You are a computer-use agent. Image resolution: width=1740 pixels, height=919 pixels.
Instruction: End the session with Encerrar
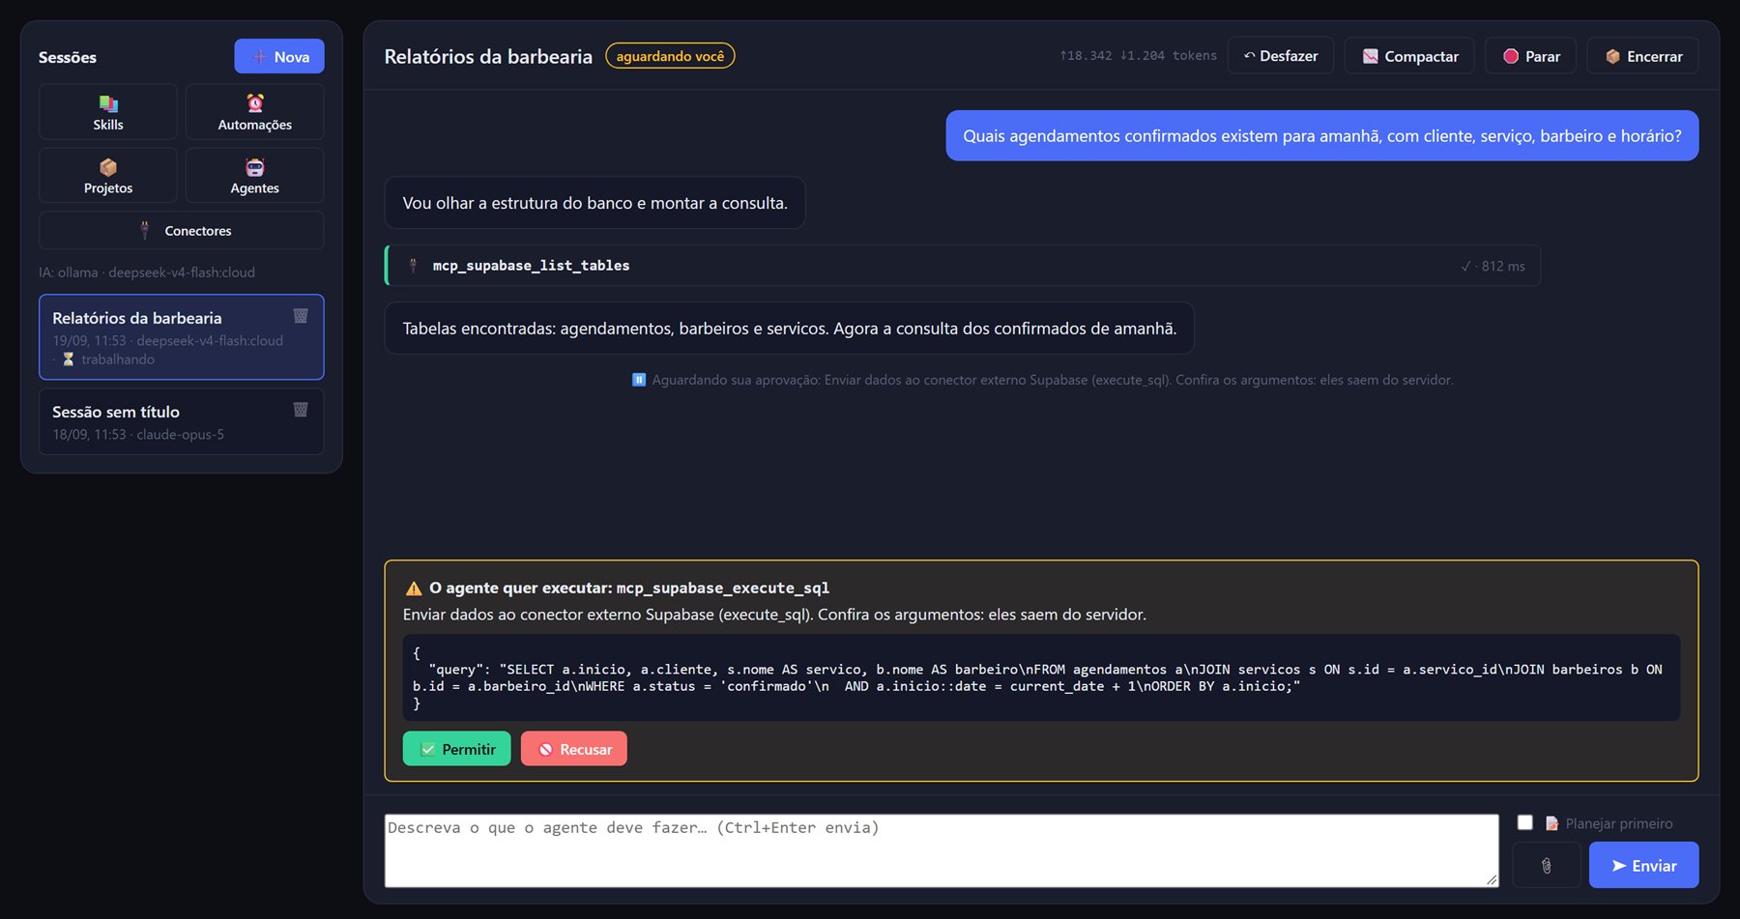(1643, 56)
